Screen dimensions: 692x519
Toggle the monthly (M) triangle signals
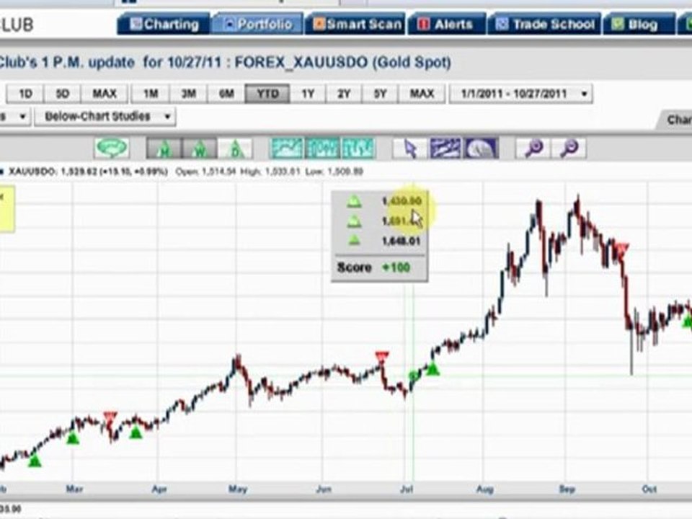pos(164,148)
